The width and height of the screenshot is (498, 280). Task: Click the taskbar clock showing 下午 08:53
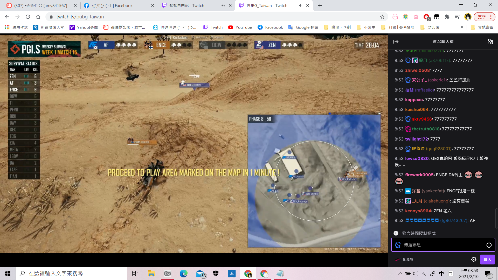469,274
